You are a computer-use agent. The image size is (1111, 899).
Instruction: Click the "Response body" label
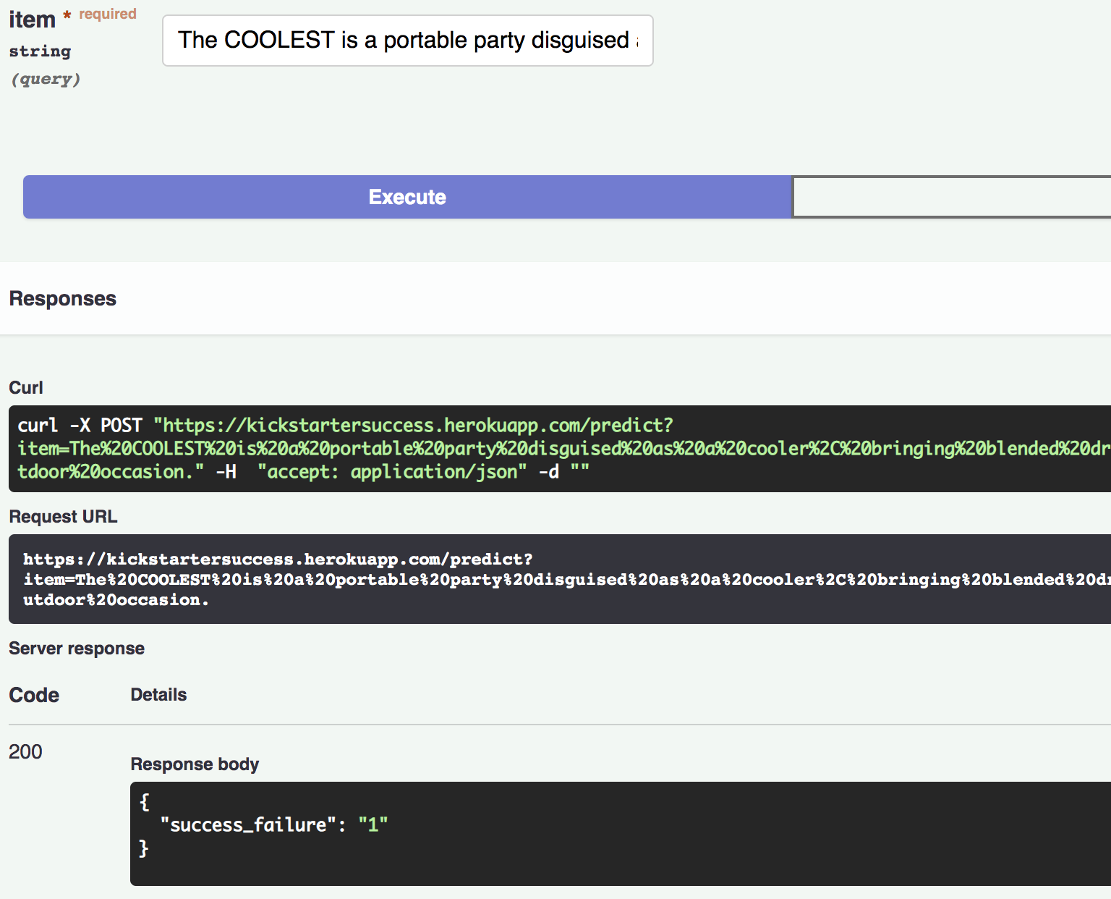pos(195,764)
